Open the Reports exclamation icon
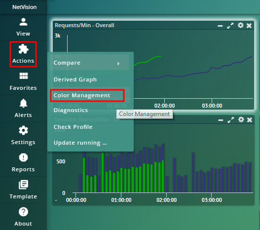Screen dimensions: 260x230 pos(23,157)
